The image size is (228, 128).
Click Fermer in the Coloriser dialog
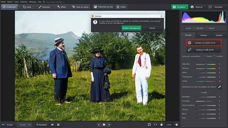coord(152,28)
